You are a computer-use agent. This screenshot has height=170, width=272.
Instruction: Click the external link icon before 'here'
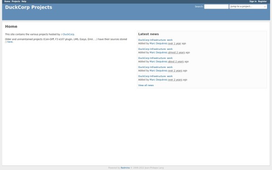pos(6,42)
